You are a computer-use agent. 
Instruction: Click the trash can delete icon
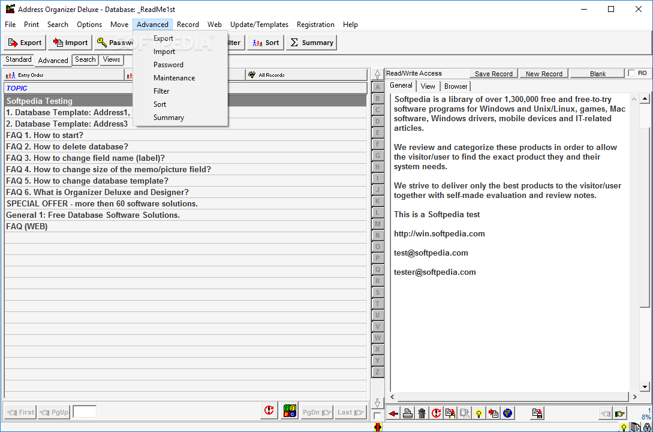(422, 413)
